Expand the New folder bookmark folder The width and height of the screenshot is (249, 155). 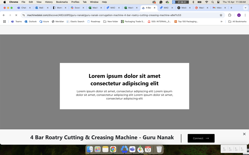tap(111, 22)
